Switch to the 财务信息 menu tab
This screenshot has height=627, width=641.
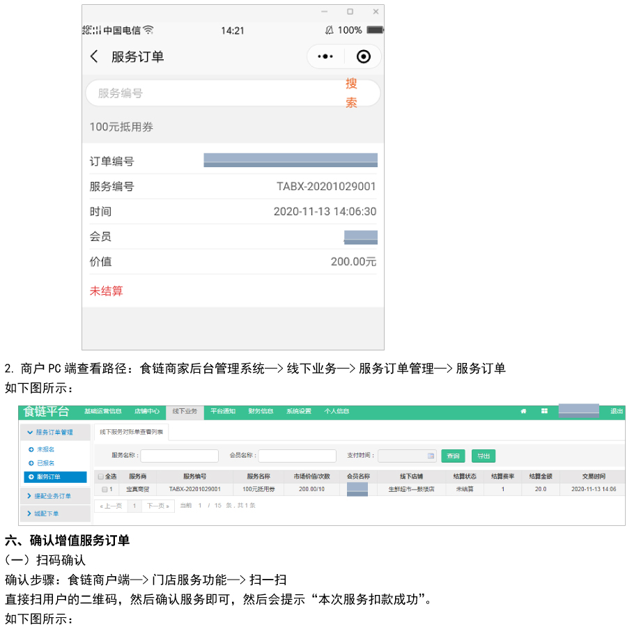[x=260, y=412]
